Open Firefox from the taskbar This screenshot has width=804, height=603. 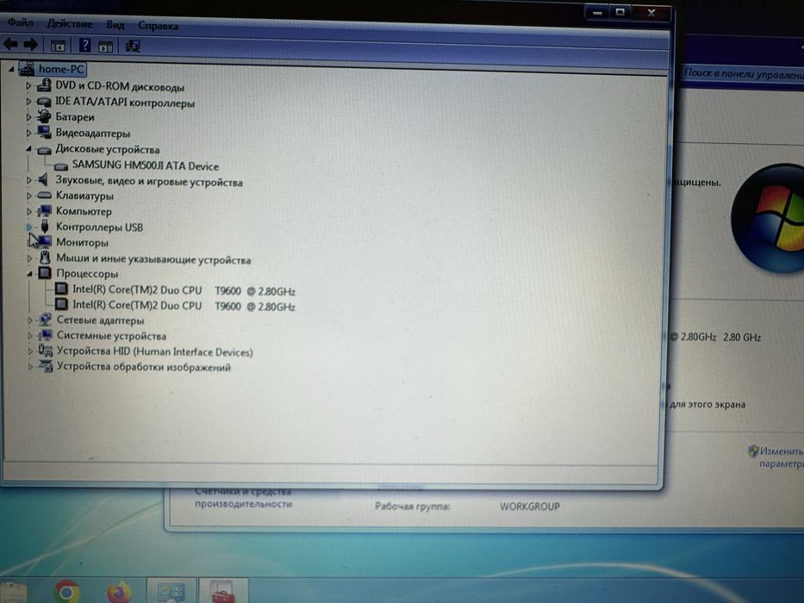(119, 593)
